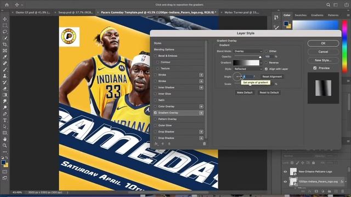Click the fx icon at the bottom of the Styles list
The width and height of the screenshot is (351, 197).
coord(156,144)
